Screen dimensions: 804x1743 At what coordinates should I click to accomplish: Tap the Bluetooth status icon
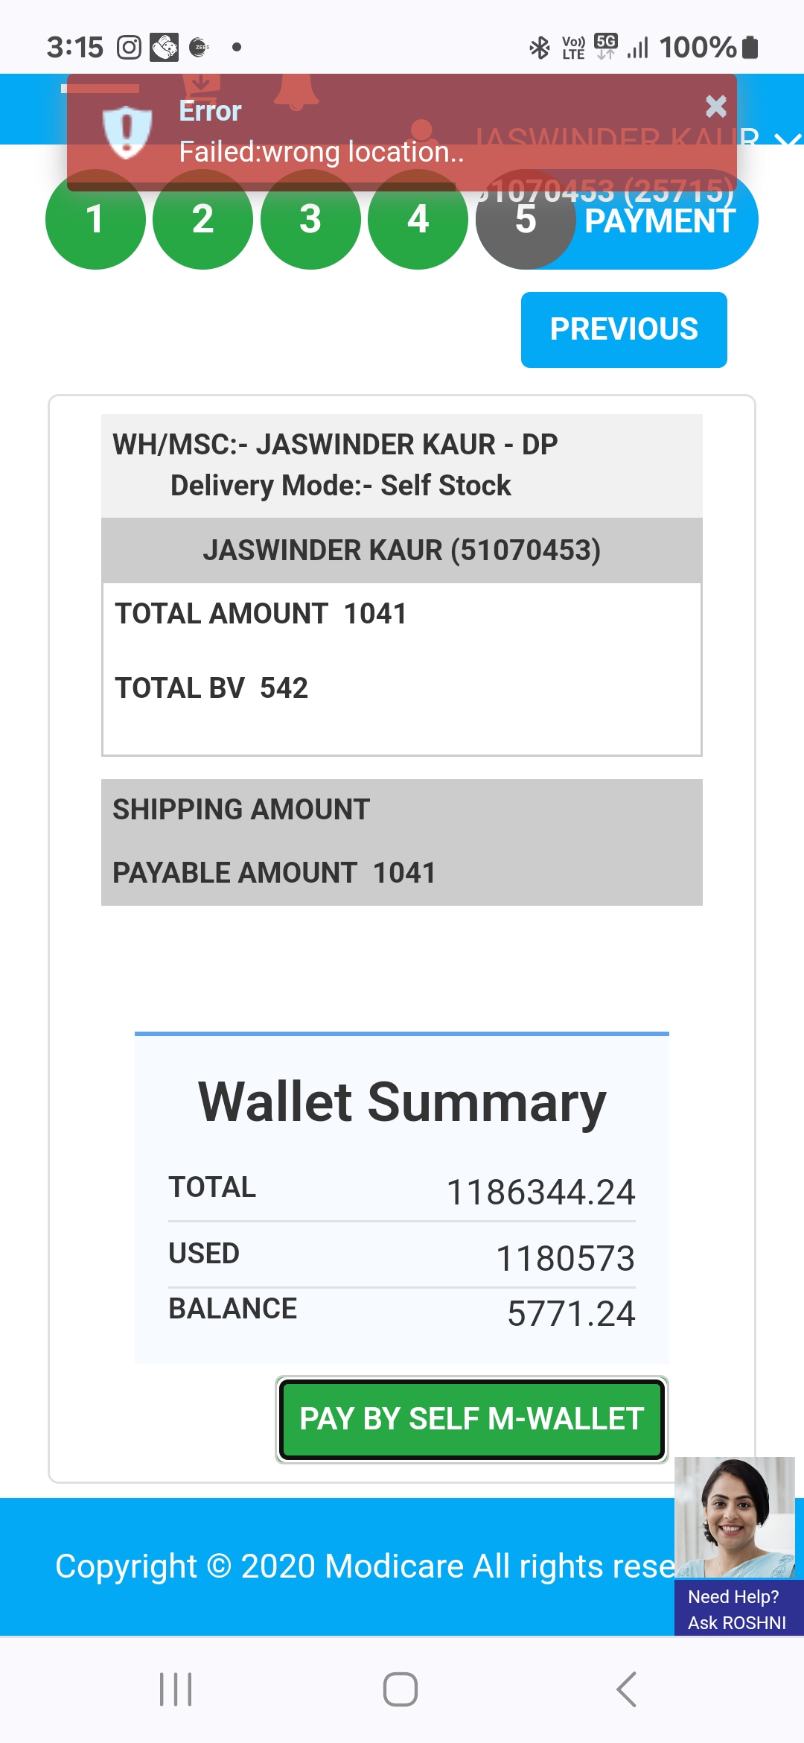coord(540,48)
